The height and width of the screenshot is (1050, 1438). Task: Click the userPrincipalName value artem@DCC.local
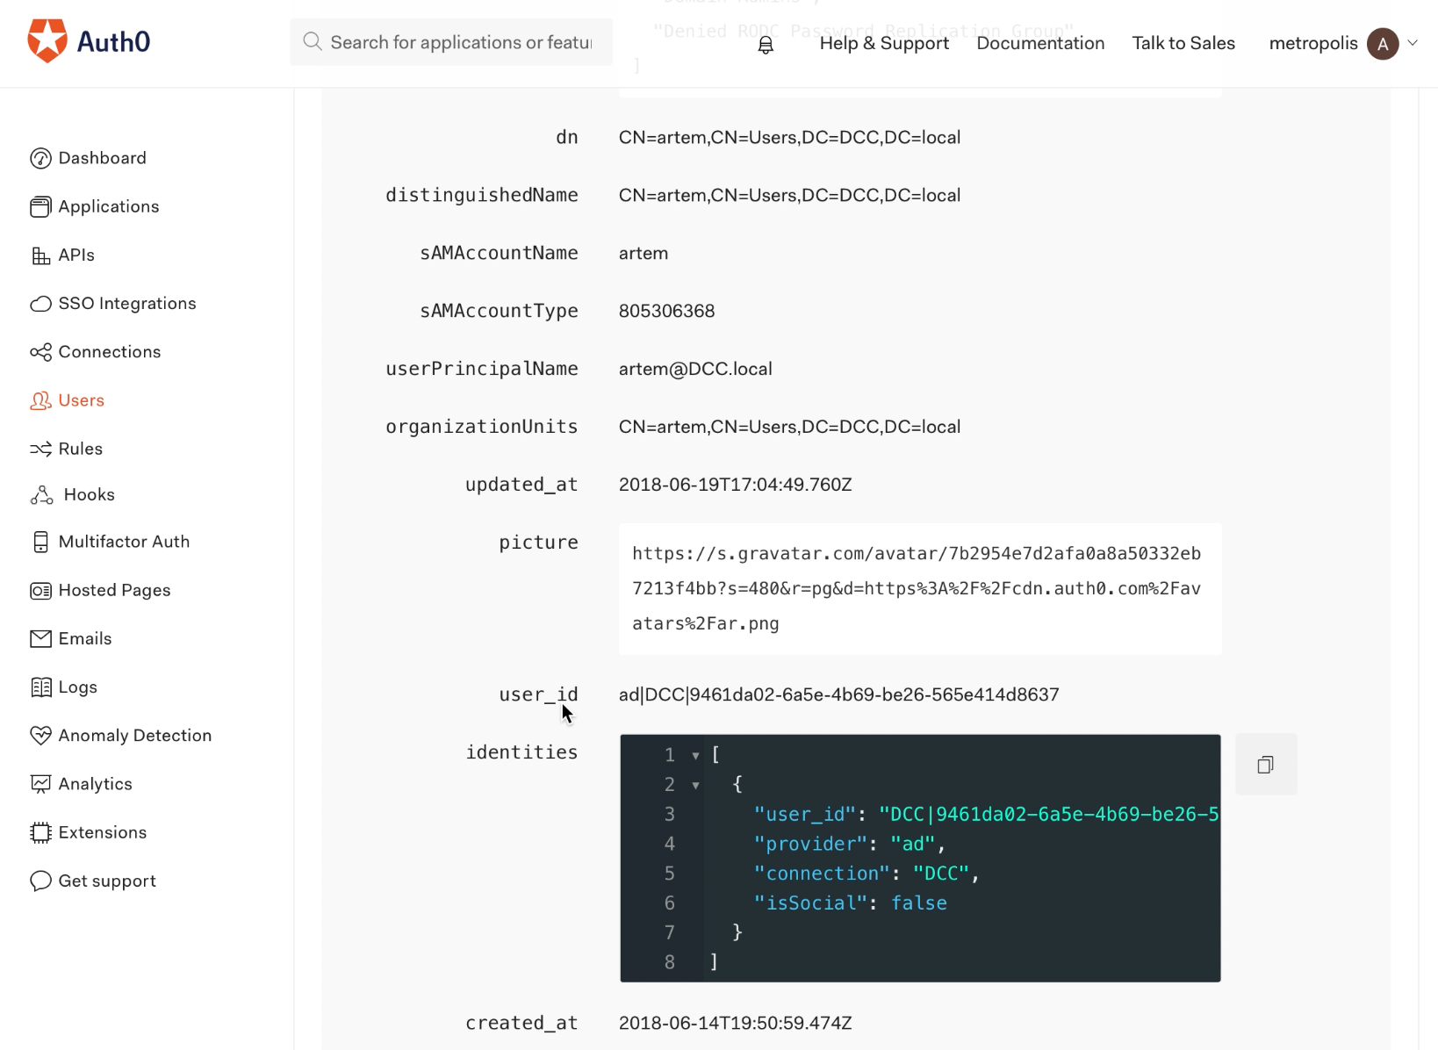pyautogui.click(x=695, y=369)
